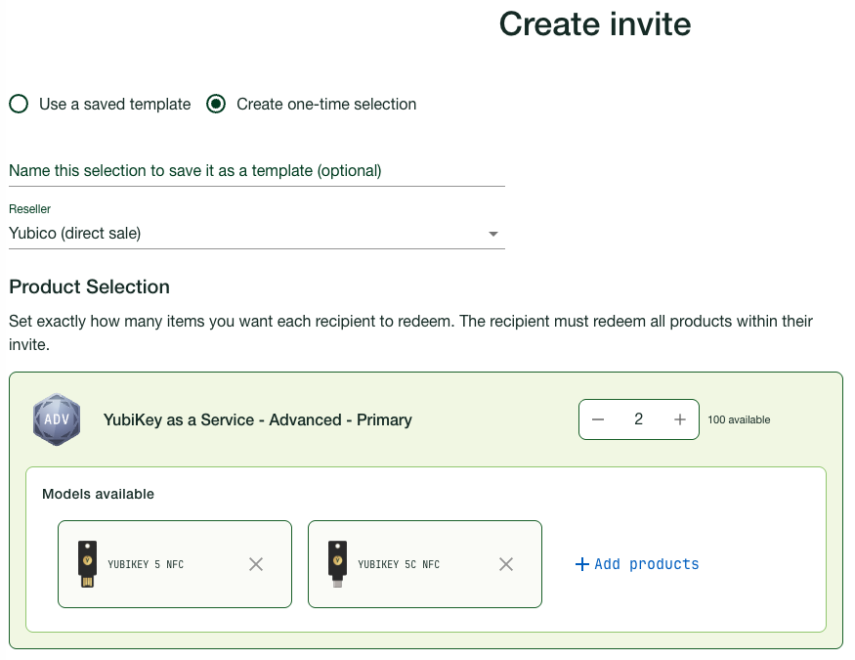855x660 pixels.
Task: Click the Add products link text
Action: click(x=646, y=564)
